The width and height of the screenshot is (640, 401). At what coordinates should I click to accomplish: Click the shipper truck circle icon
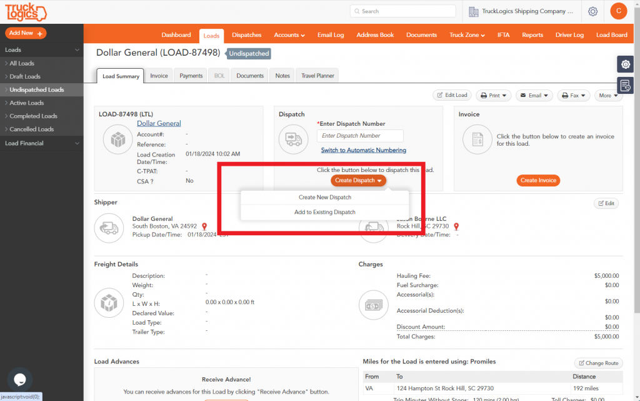109,228
